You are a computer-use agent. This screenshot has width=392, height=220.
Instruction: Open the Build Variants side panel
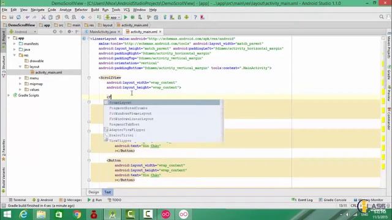coord(4,180)
